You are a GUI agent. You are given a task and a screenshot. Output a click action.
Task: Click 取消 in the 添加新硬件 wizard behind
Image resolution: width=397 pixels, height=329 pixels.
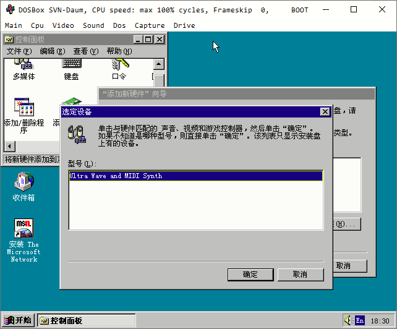click(350, 266)
